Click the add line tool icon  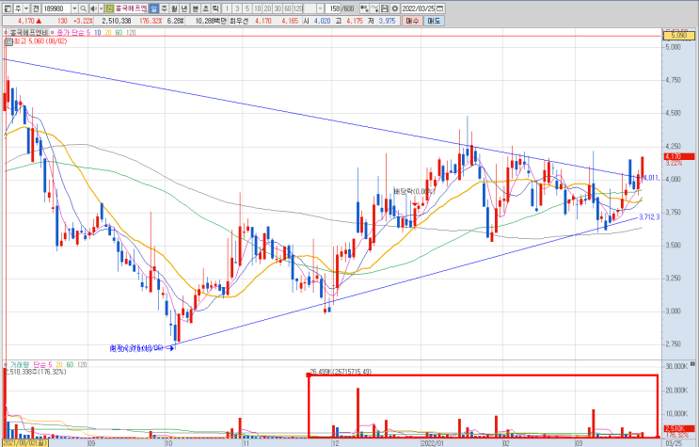click(x=375, y=8)
